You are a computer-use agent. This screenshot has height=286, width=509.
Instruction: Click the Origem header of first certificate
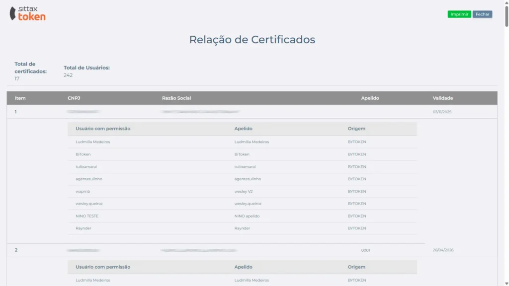pyautogui.click(x=356, y=129)
